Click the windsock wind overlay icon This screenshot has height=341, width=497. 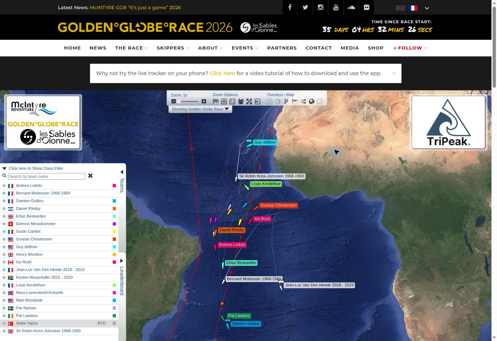point(295,101)
